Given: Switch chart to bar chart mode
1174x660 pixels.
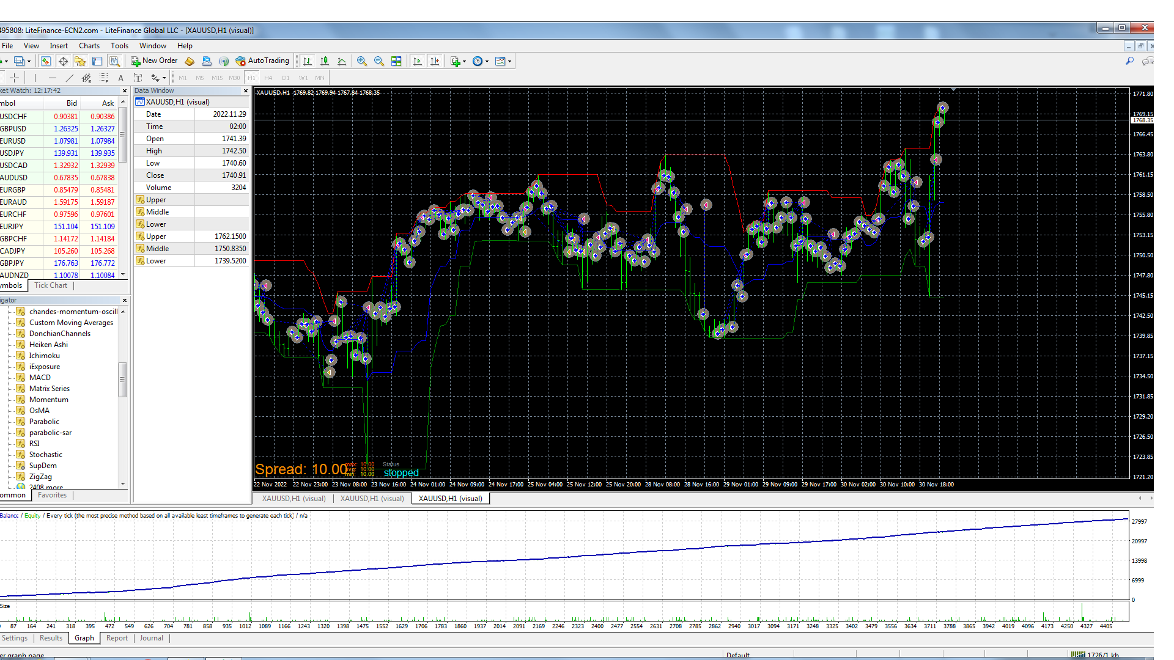Looking at the screenshot, I should (308, 61).
